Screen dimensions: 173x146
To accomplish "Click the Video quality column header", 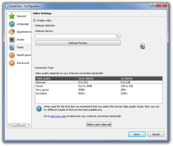I will (57, 78).
